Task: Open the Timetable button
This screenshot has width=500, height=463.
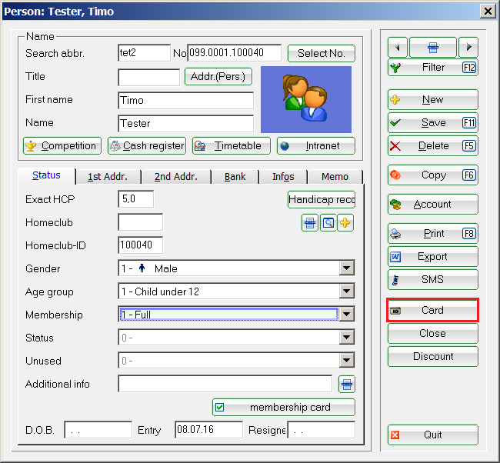Action: click(232, 146)
